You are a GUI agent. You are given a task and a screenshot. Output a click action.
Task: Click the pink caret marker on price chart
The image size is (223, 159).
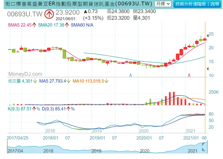click(x=189, y=75)
